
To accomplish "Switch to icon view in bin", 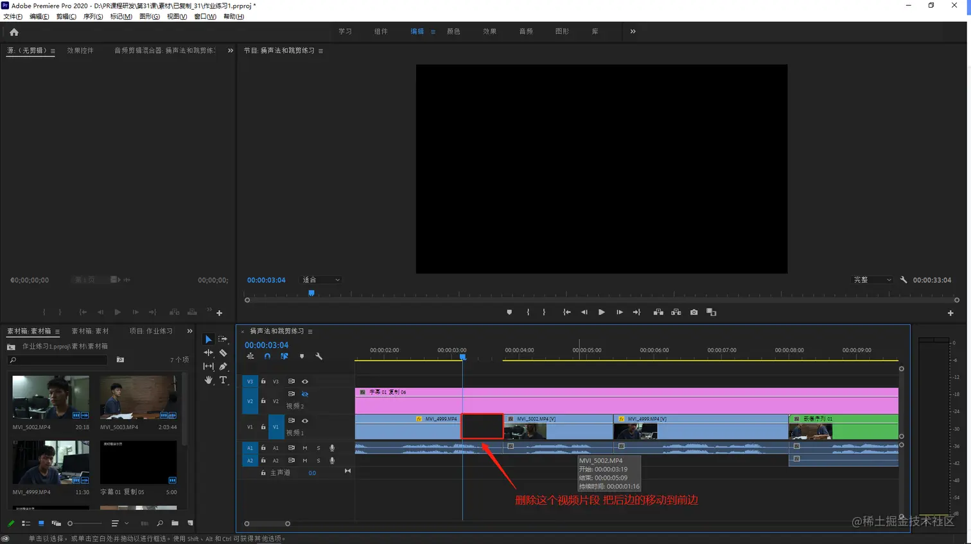I will click(x=41, y=523).
